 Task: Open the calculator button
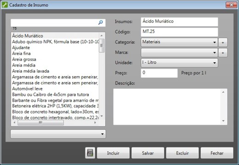(x=90, y=153)
